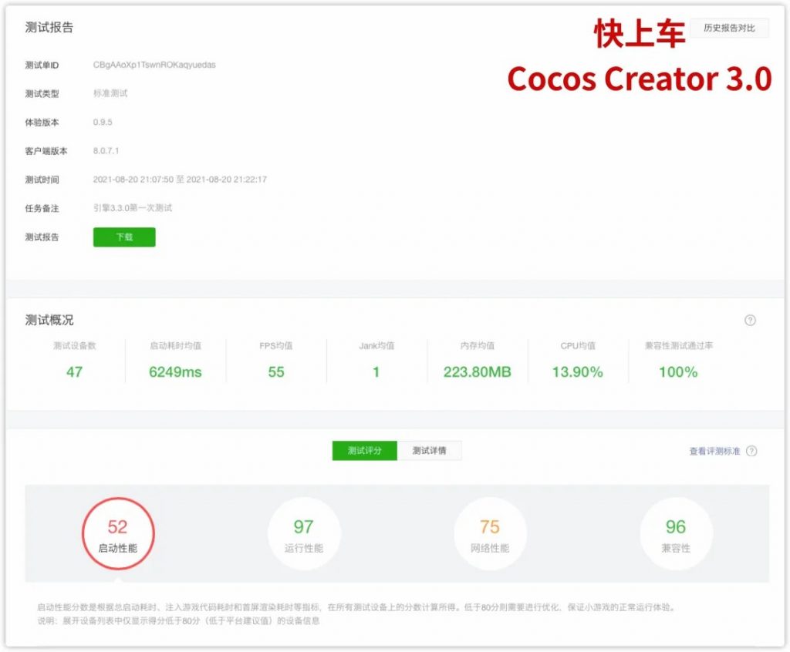The width and height of the screenshot is (790, 652).
Task: Click the test type value 标准测试
Action: [110, 94]
